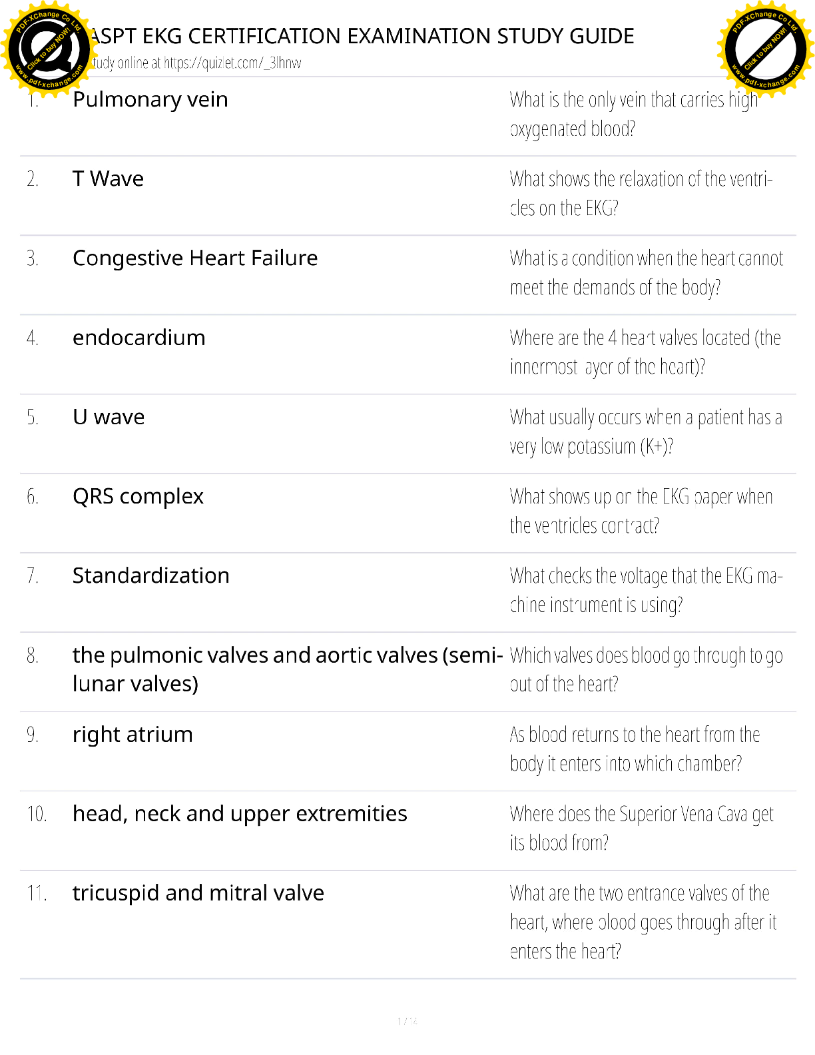Click the "QRS complex" term
The image size is (815, 1055).
click(x=138, y=496)
